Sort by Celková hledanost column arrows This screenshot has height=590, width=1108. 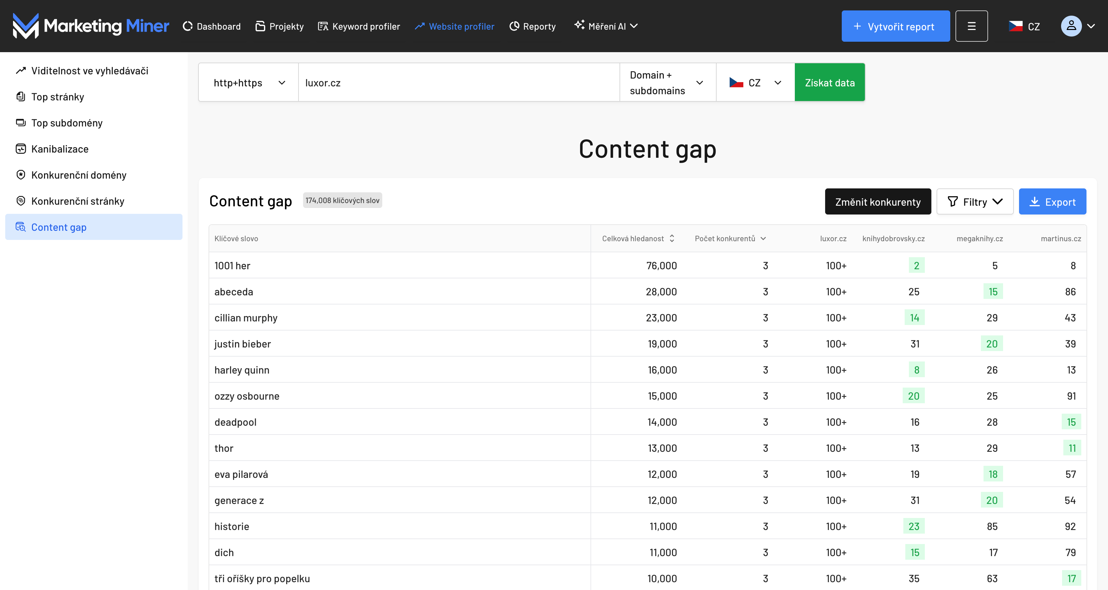click(672, 238)
